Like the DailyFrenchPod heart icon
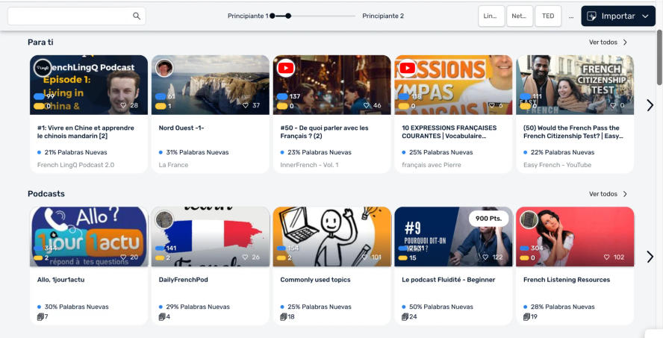This screenshot has width=663, height=338. click(x=245, y=257)
